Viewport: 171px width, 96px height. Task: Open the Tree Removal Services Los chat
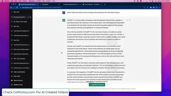[22, 45]
